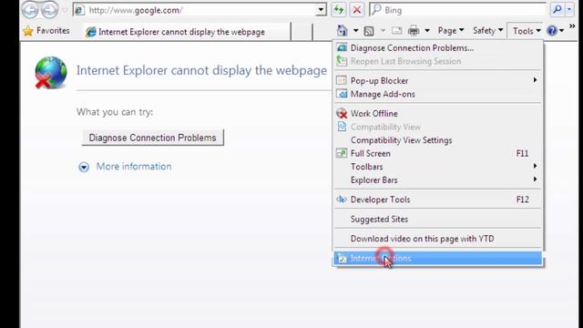Select the 'Internet Explorer cannot display' tab

(187, 32)
